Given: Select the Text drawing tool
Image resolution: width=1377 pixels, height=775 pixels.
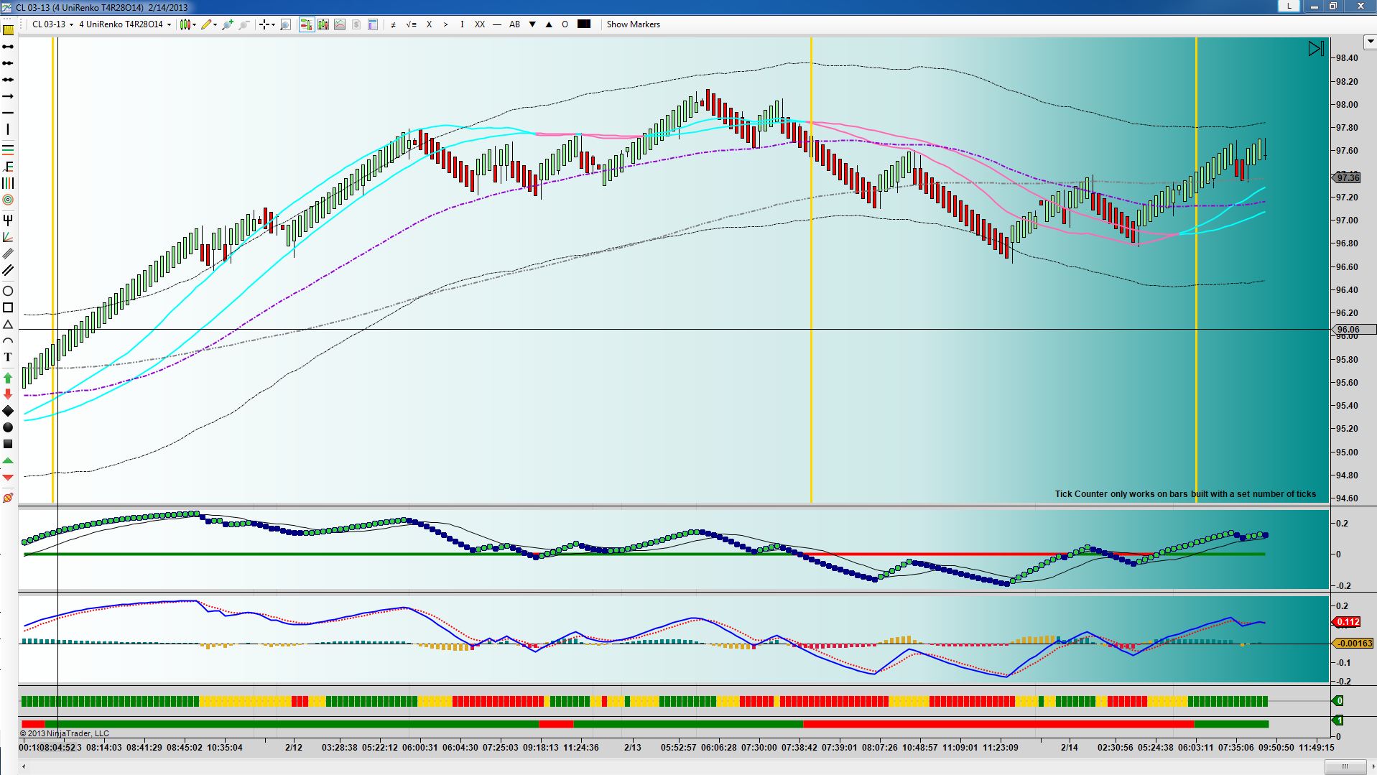Looking at the screenshot, I should (x=8, y=357).
